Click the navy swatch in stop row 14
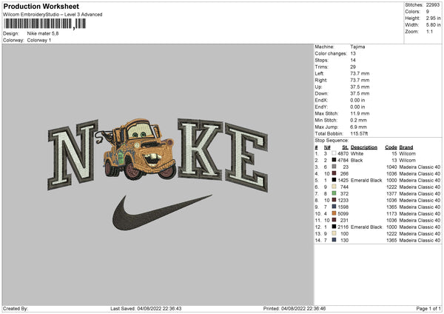The width and height of the screenshot is (444, 314). point(334,240)
